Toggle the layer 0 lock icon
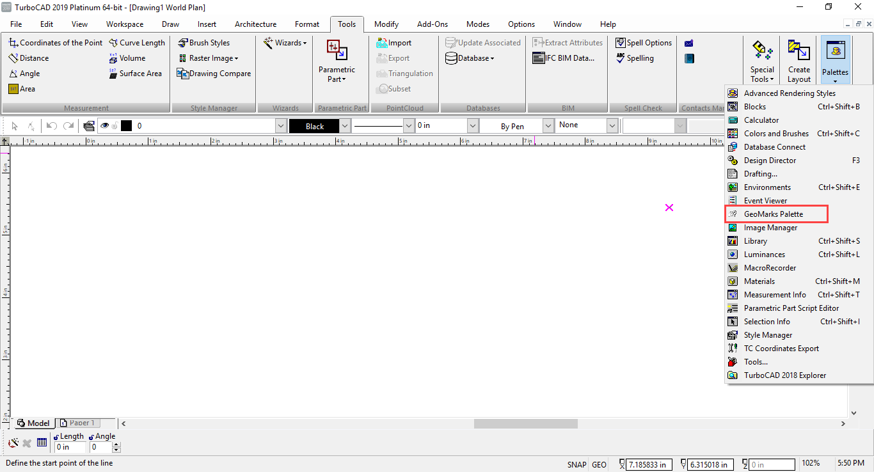This screenshot has height=472, width=874. click(115, 126)
